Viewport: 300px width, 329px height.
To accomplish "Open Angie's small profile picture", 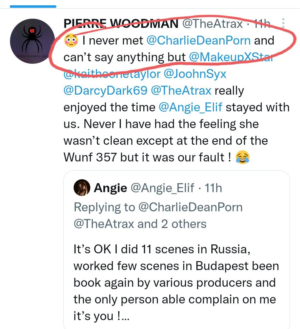I will [x=82, y=188].
